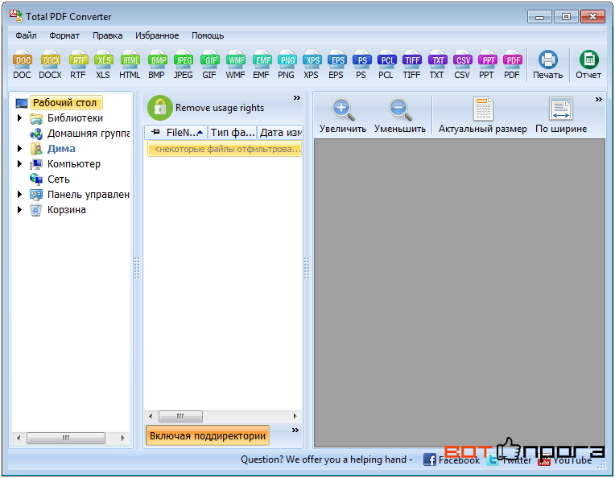Convert PDF to TXT
This screenshot has width=615, height=478.
(x=437, y=64)
